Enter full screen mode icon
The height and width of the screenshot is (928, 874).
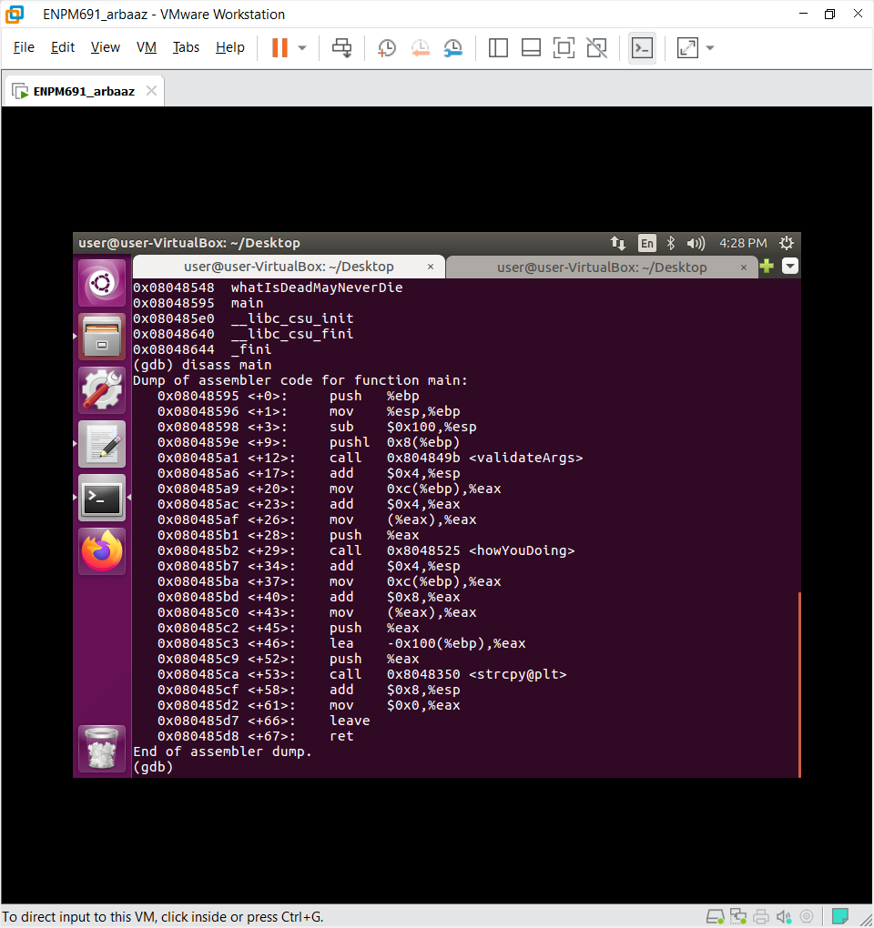(564, 48)
